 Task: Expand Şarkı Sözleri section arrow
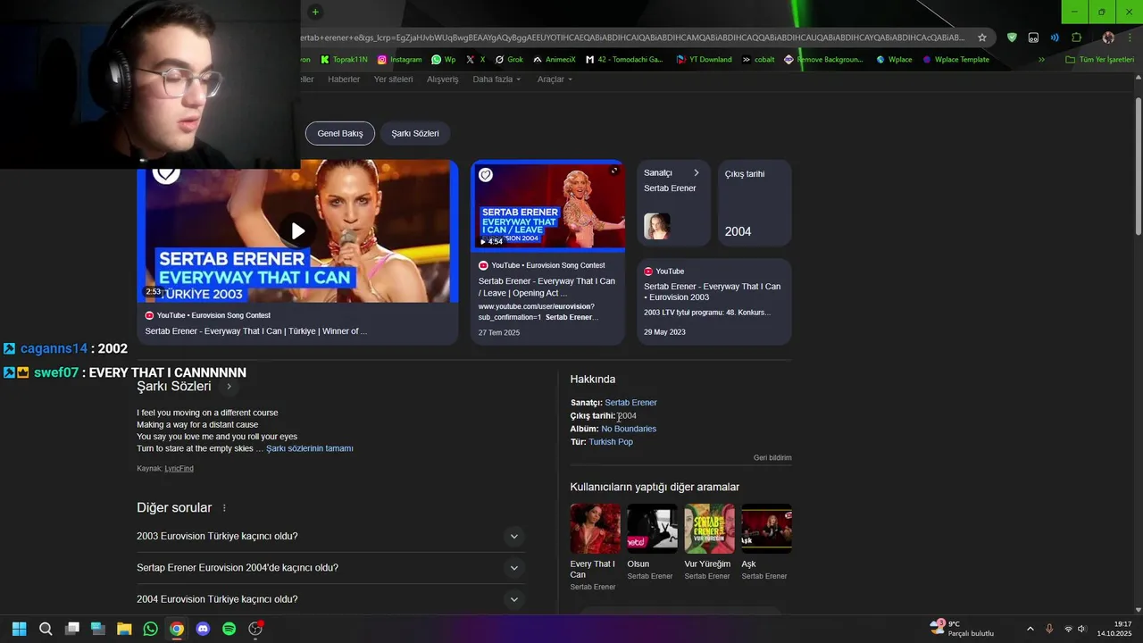[x=229, y=387]
